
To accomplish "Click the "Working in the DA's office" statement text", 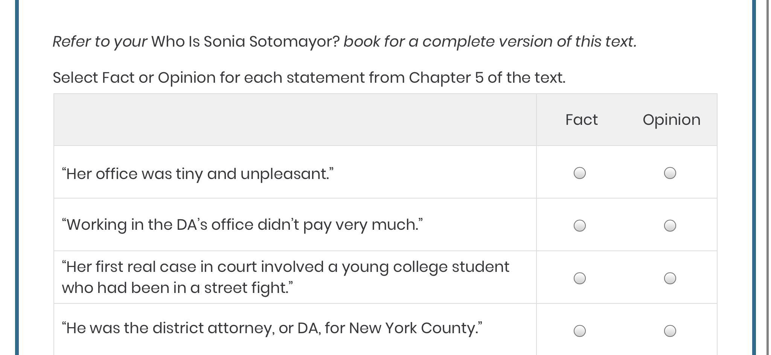I will [242, 225].
